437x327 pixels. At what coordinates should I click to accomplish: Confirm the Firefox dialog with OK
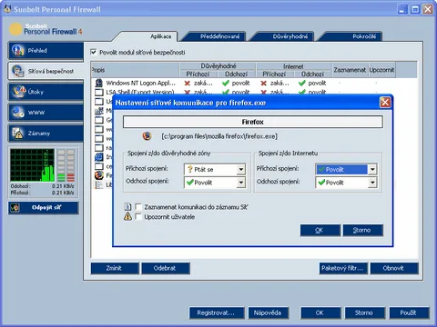point(320,230)
